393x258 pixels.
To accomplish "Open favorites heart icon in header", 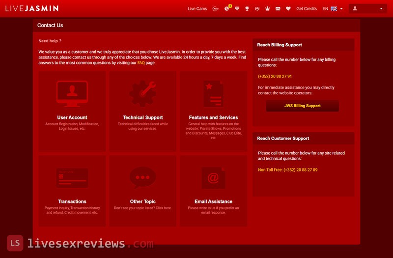I will coord(288,9).
